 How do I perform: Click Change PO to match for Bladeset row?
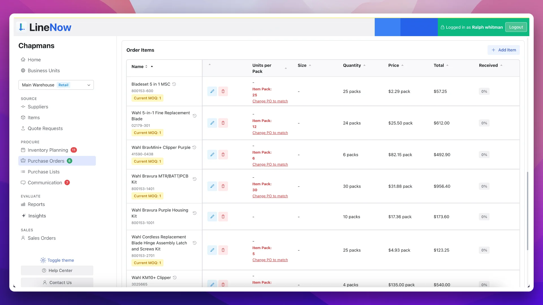[x=270, y=101]
